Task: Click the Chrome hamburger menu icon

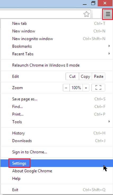Action: [x=108, y=14]
